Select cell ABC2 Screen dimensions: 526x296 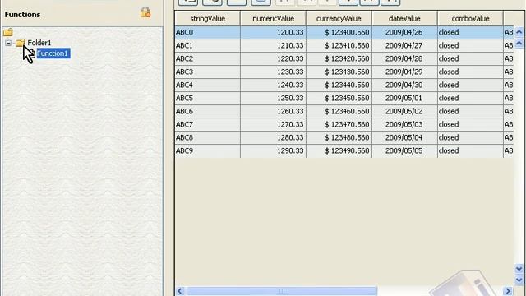coord(207,58)
